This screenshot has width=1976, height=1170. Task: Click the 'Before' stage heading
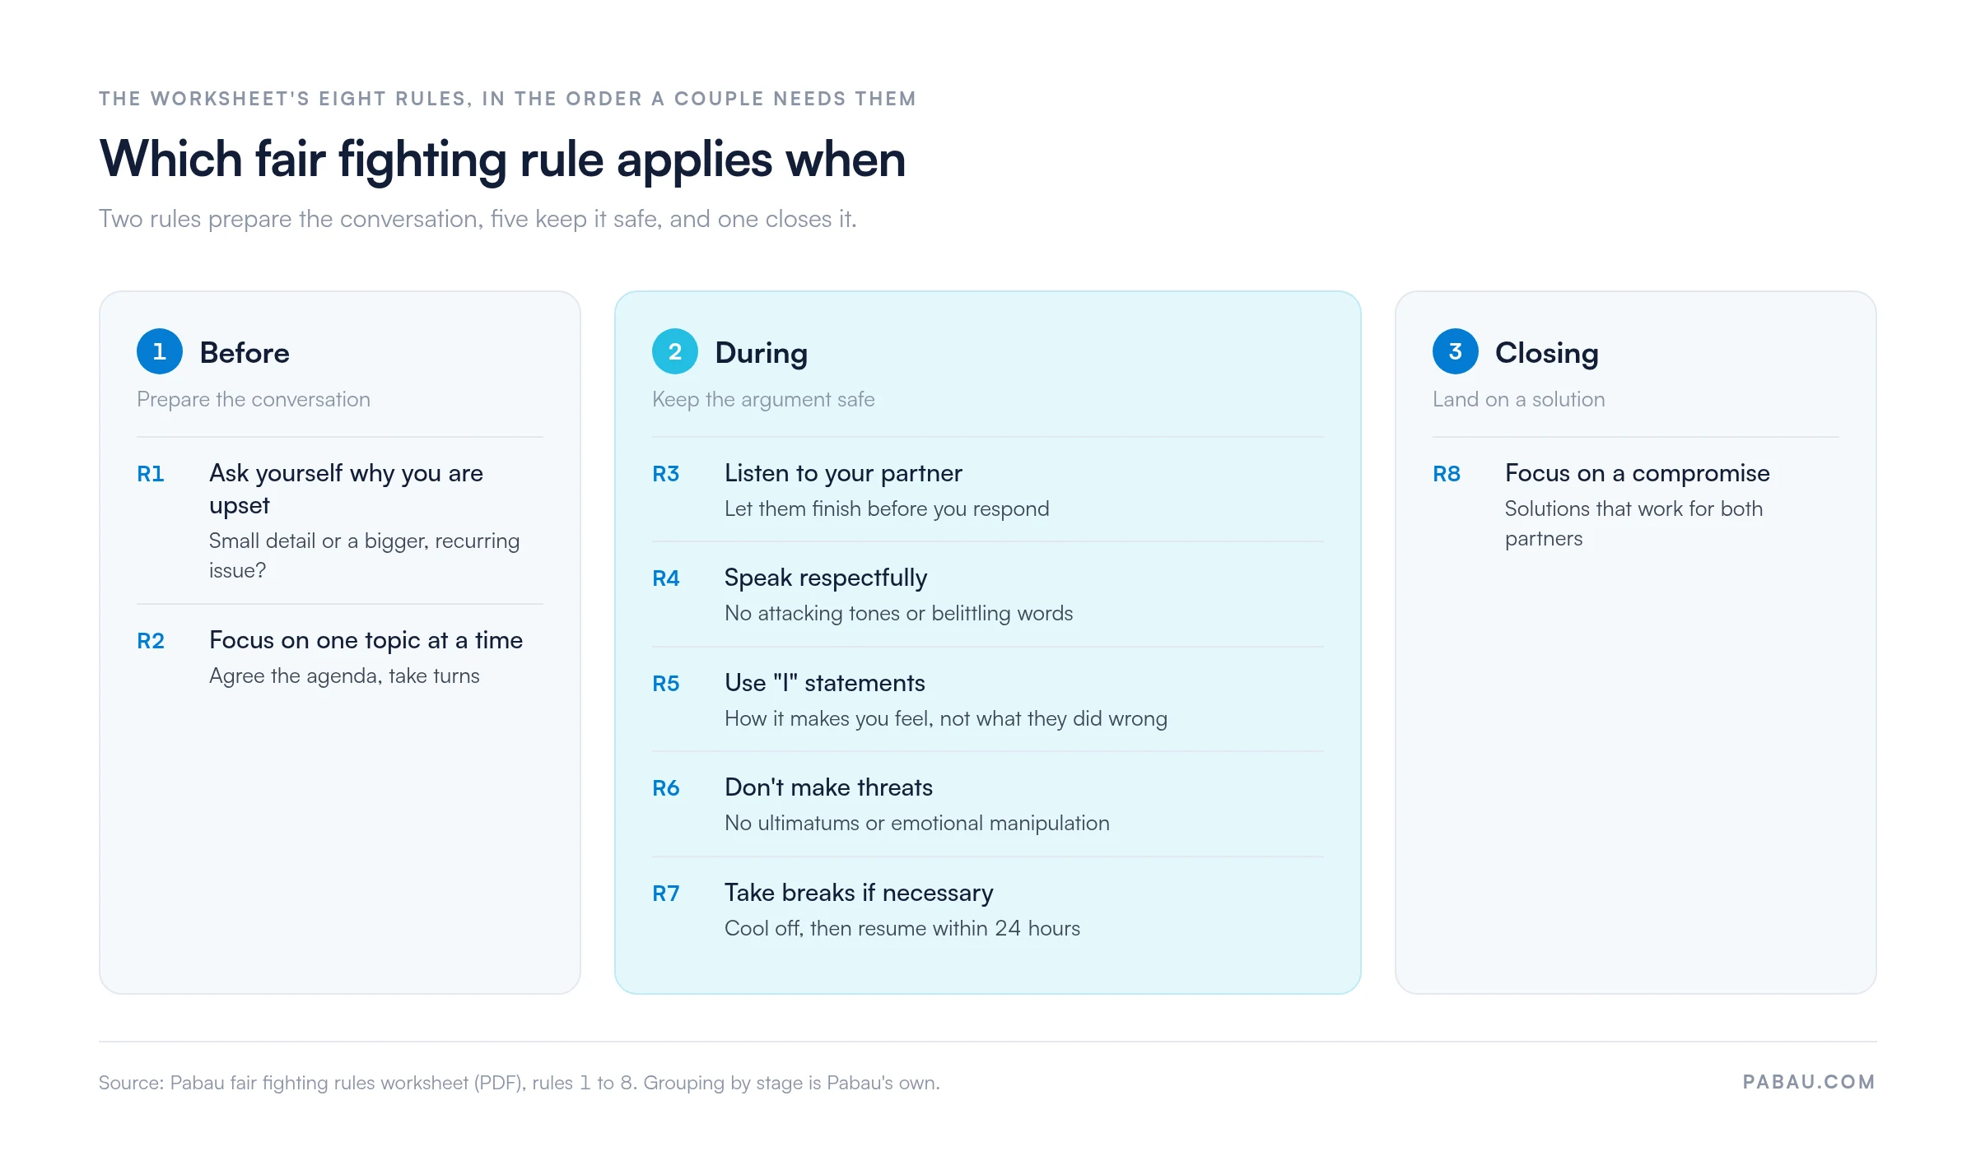tap(245, 352)
